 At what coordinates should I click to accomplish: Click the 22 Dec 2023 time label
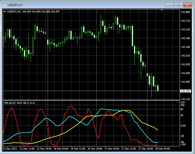pyautogui.click(x=11, y=149)
